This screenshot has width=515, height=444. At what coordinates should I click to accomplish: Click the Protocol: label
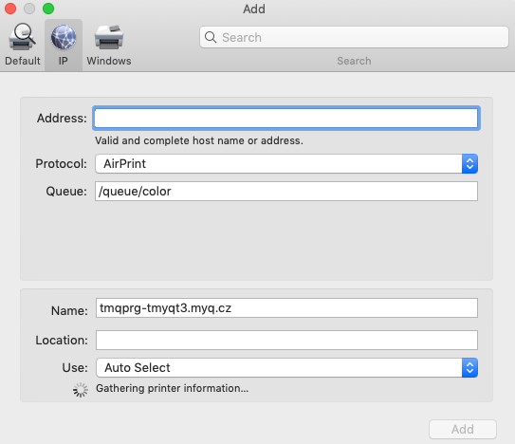point(61,164)
